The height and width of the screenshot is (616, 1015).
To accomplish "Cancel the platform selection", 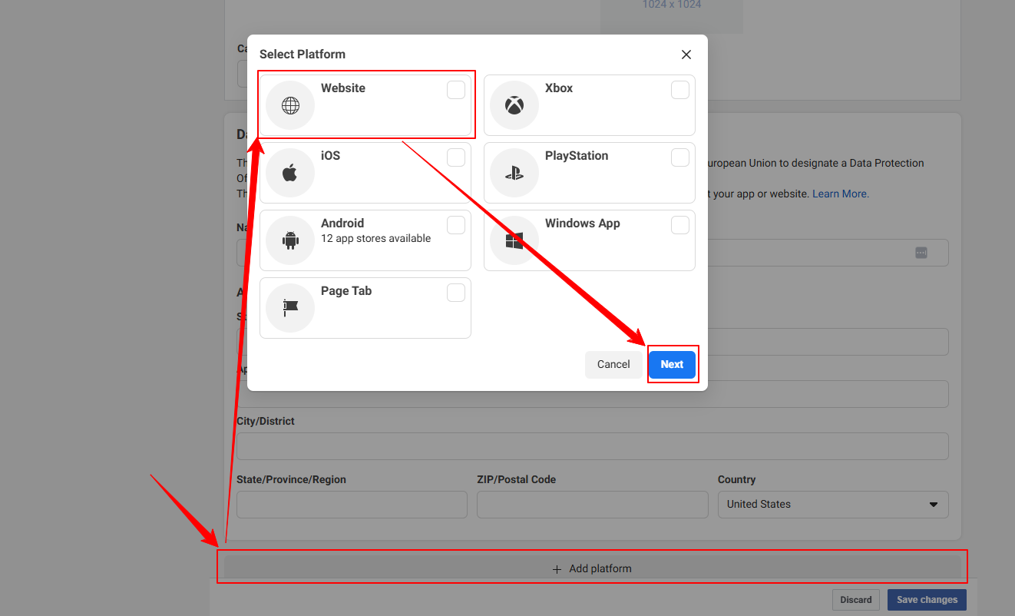I will (x=613, y=364).
